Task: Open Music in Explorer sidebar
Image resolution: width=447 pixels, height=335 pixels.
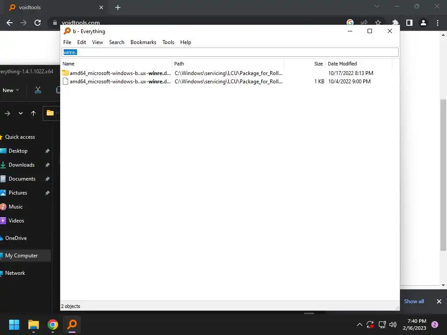Action: (x=15, y=207)
